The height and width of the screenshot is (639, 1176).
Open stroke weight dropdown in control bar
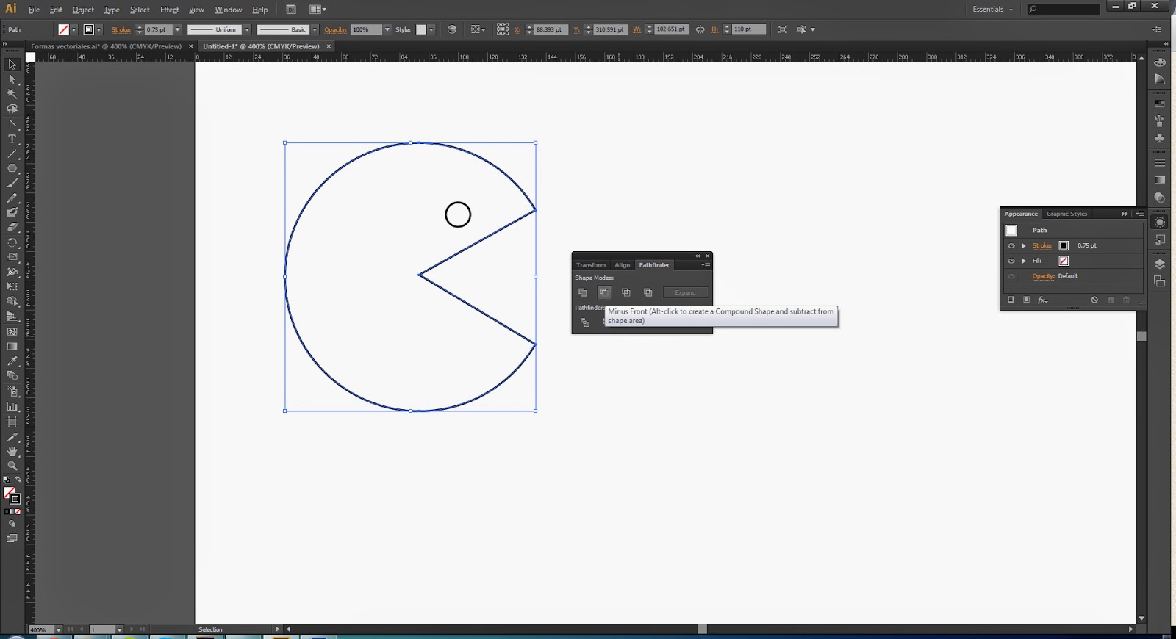[x=177, y=29]
